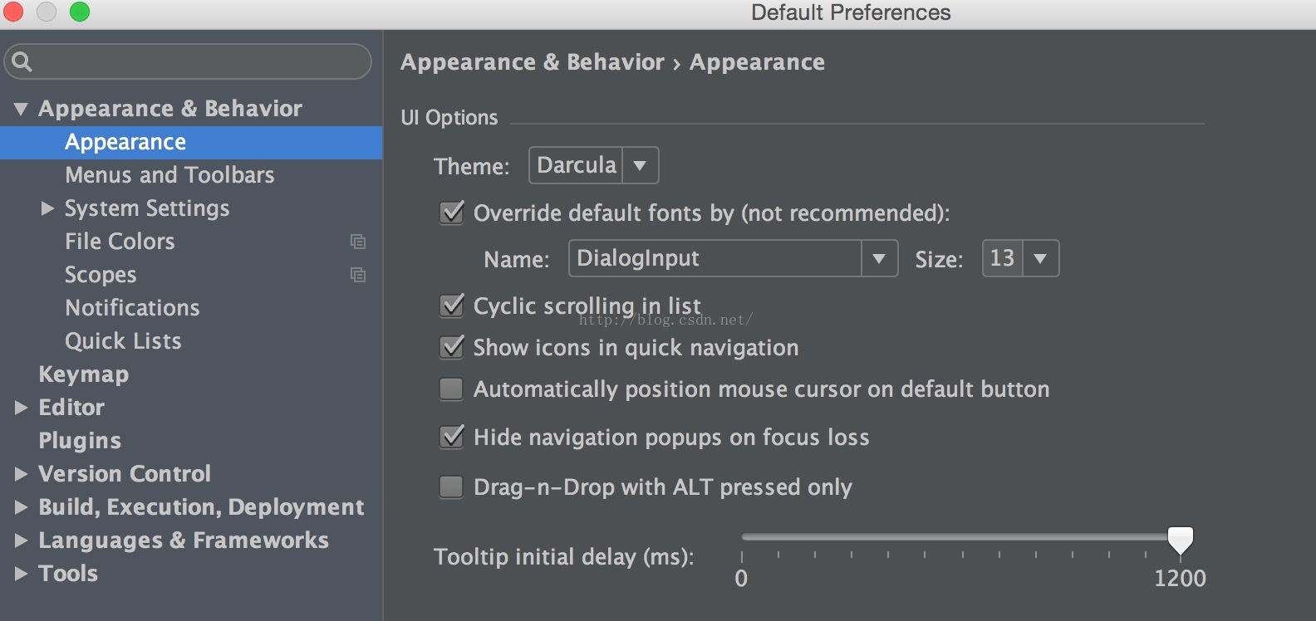
Task: Click the File Colors project-level copy icon
Action: [358, 242]
